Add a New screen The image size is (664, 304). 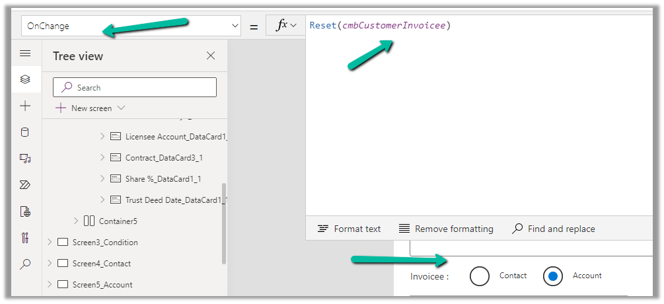point(85,108)
